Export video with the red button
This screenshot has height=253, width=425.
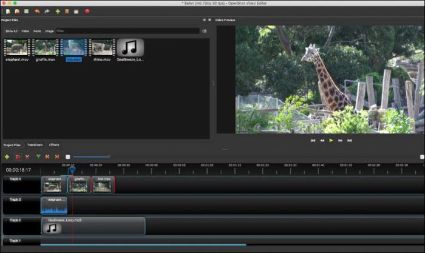click(87, 12)
